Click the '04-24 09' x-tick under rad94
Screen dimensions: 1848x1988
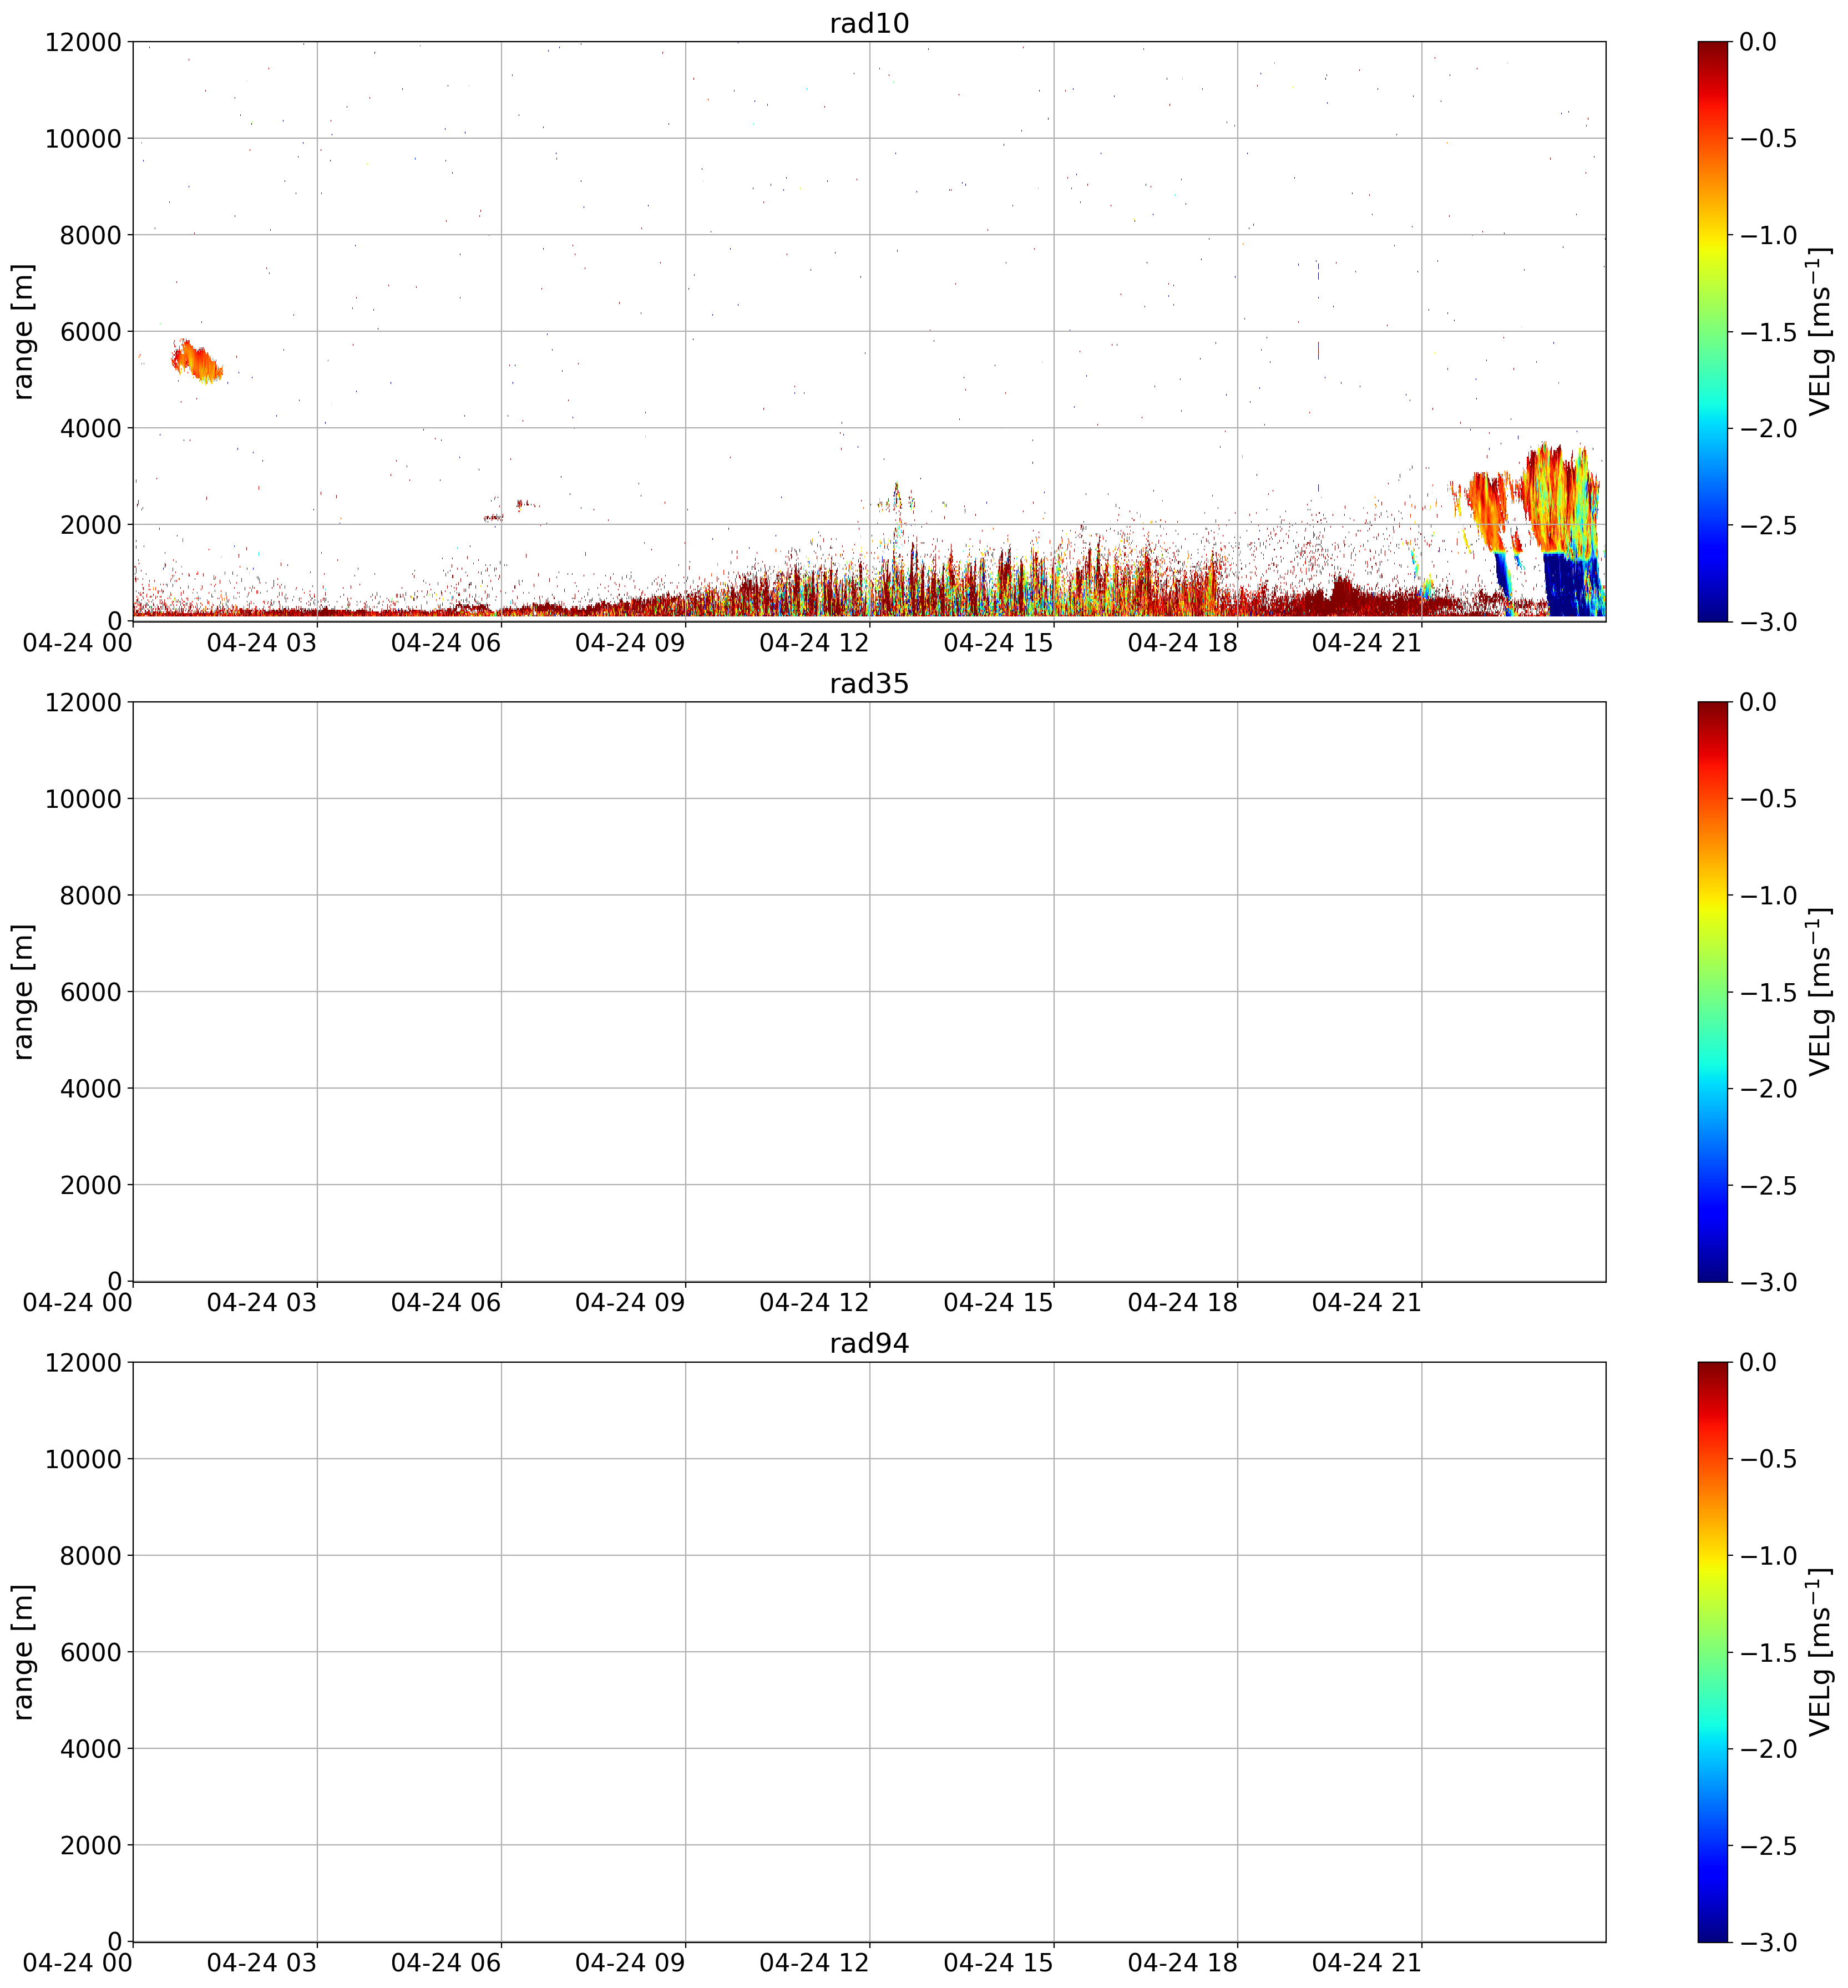(630, 1964)
